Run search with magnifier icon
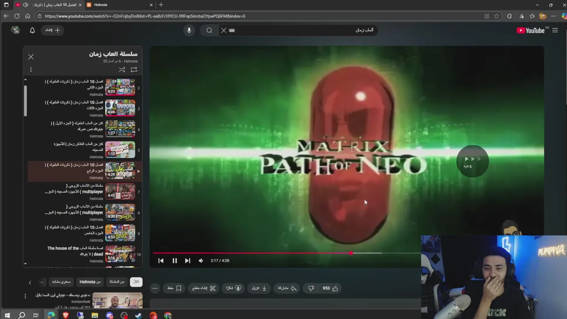 [x=209, y=30]
